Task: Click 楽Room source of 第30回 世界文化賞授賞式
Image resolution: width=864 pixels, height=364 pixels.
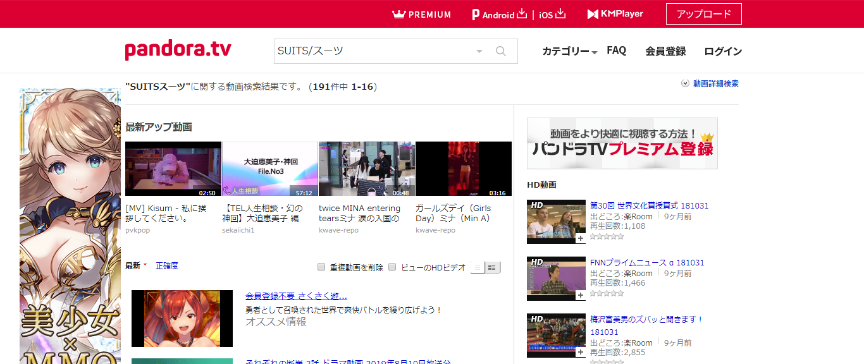Action: tap(637, 216)
